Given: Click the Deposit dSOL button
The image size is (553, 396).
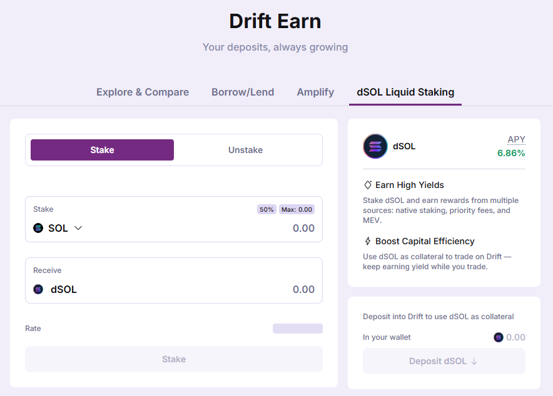Looking at the screenshot, I should tap(444, 361).
